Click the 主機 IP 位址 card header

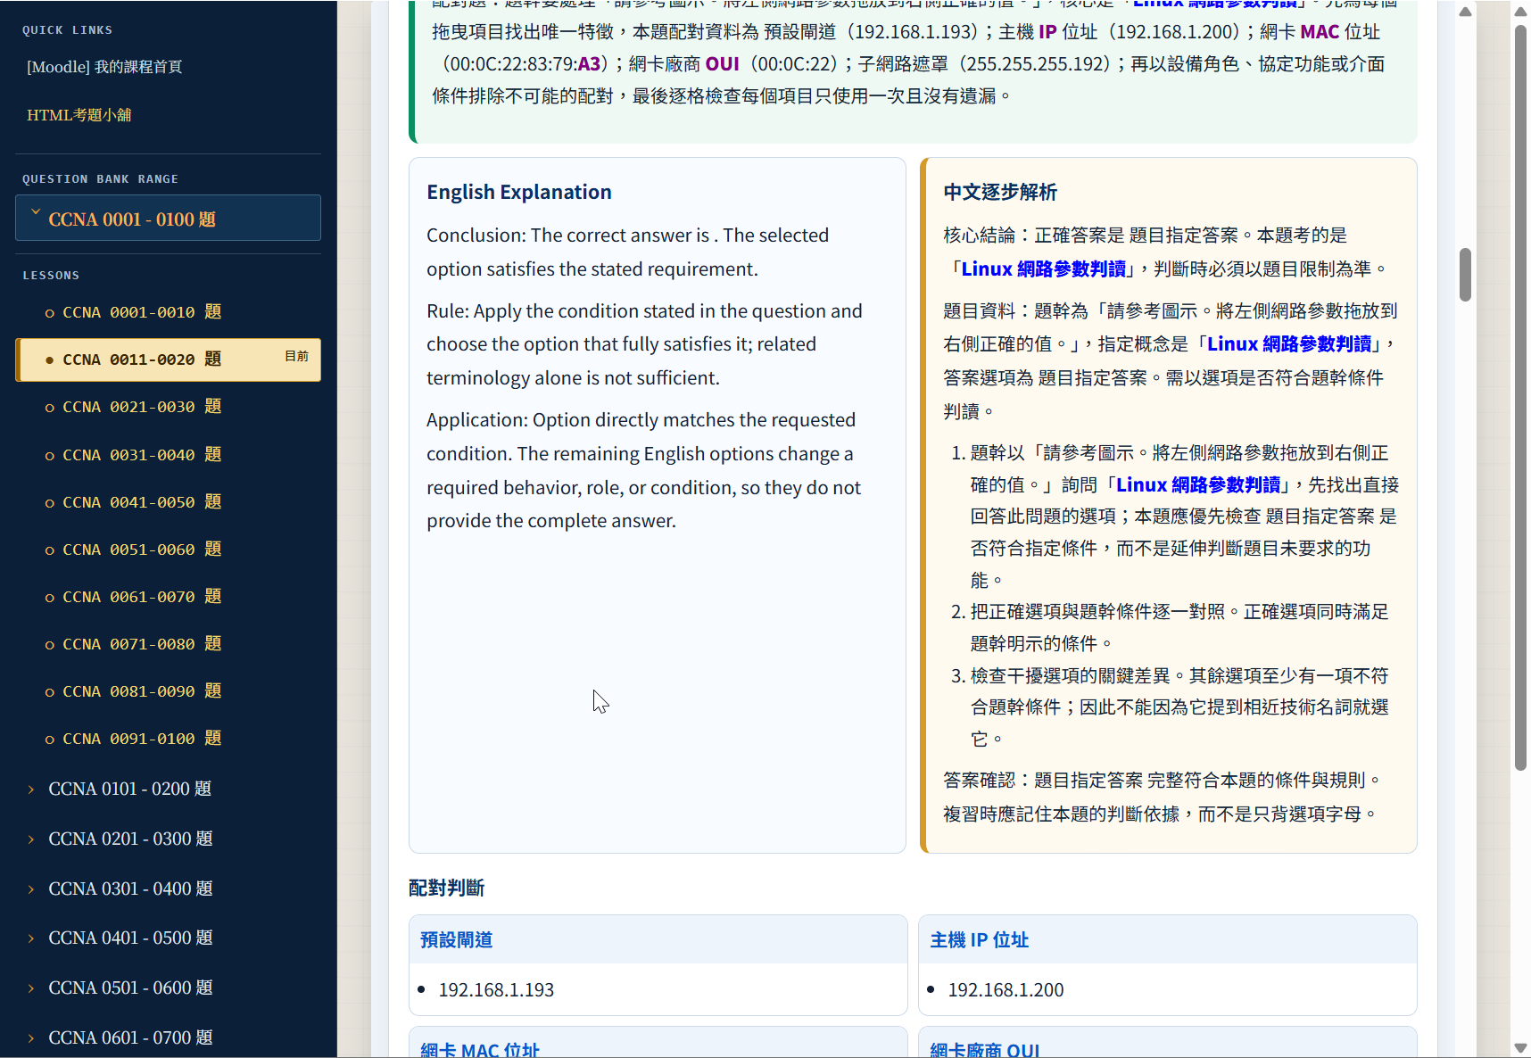[1168, 939]
